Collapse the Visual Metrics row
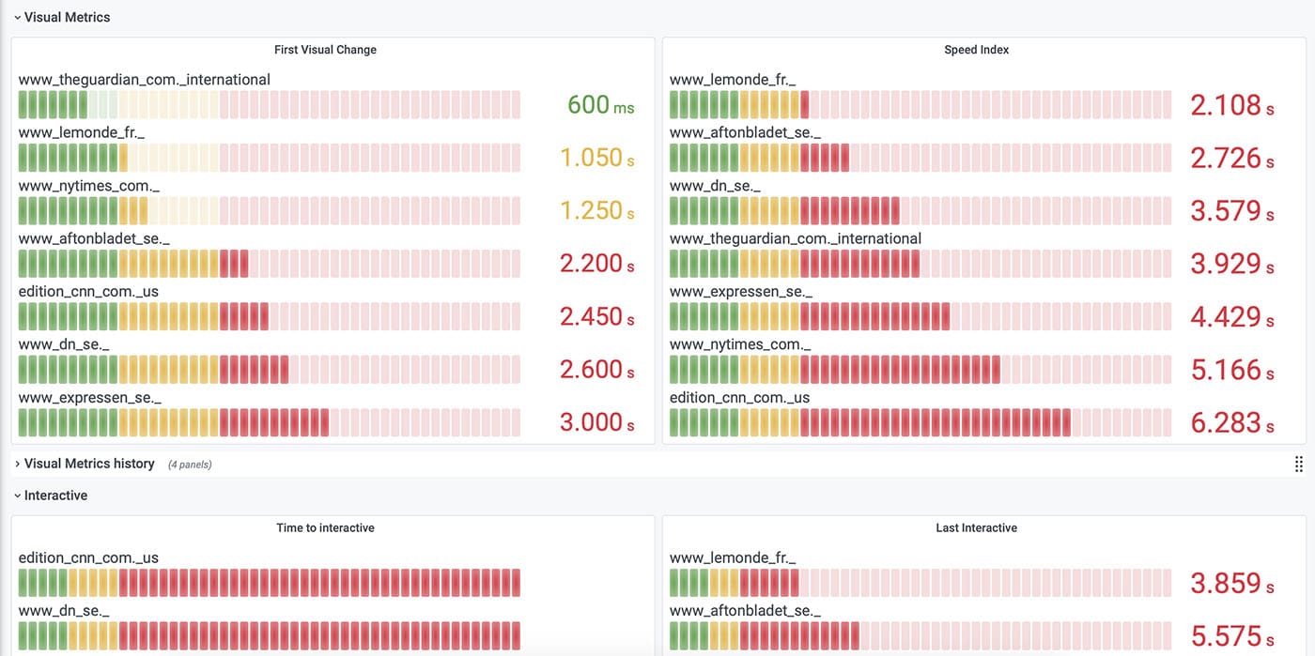Screen dimensions: 1315x656 62,17
